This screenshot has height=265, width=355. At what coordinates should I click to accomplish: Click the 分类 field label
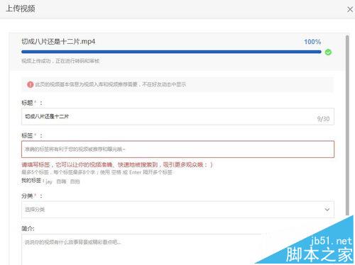[32, 196]
